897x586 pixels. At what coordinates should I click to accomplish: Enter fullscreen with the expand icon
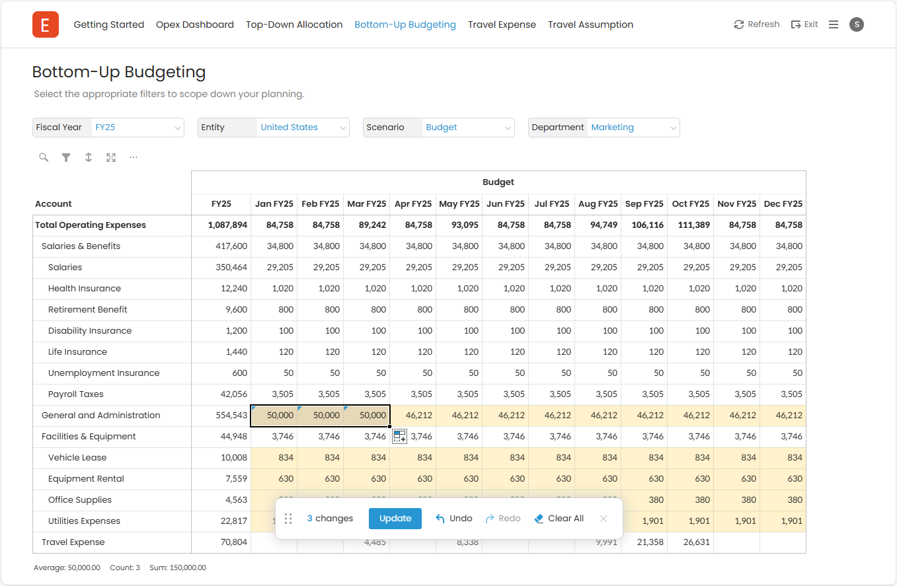(111, 157)
